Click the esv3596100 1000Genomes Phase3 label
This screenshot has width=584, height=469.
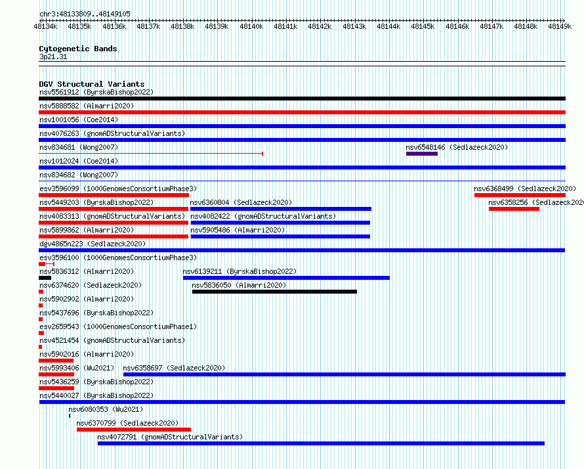118,257
